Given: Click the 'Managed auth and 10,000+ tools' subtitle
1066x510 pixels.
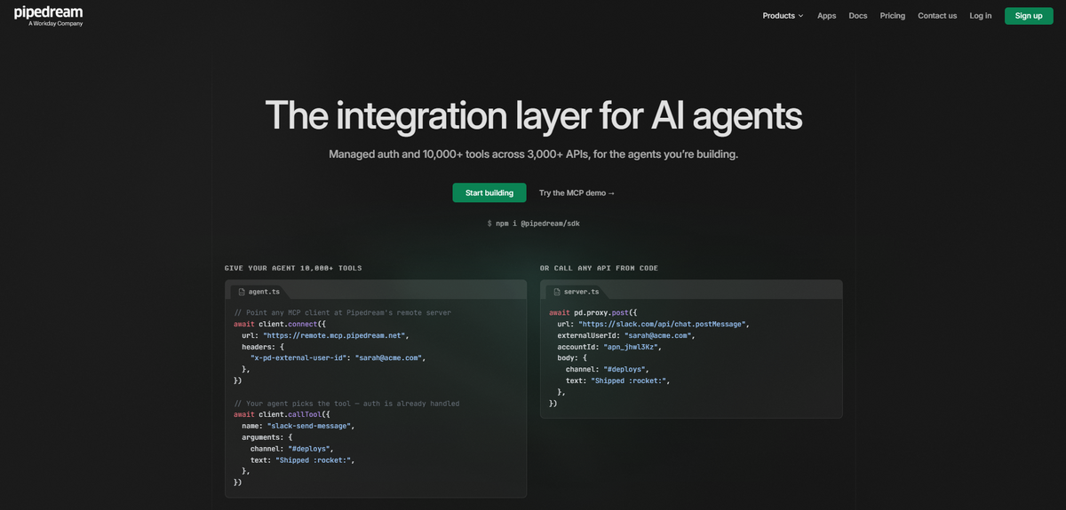Looking at the screenshot, I should coord(533,154).
